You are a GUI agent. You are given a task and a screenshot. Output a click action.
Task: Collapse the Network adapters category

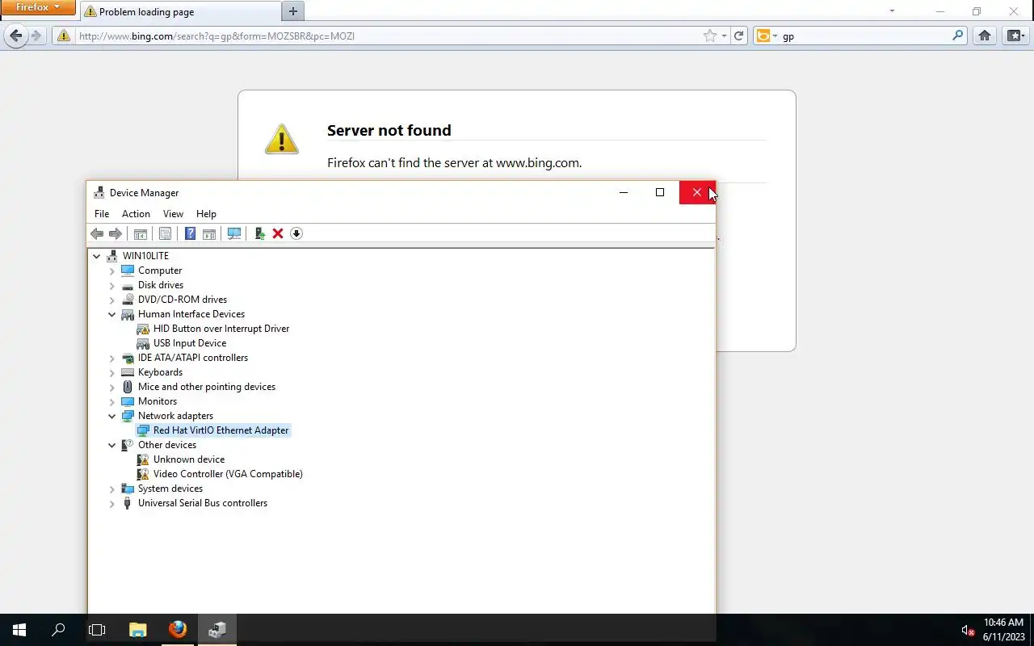(x=112, y=416)
